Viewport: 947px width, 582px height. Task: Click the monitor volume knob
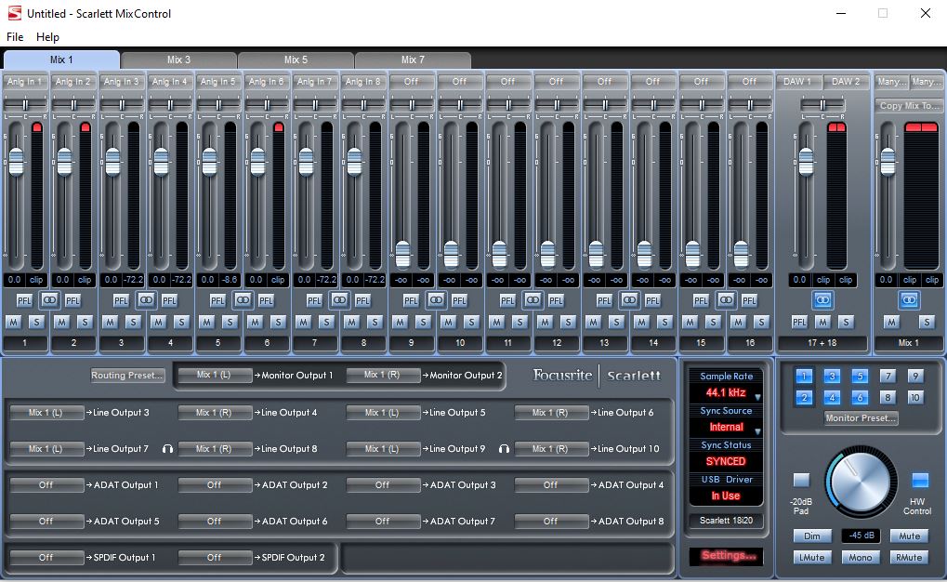tap(861, 482)
